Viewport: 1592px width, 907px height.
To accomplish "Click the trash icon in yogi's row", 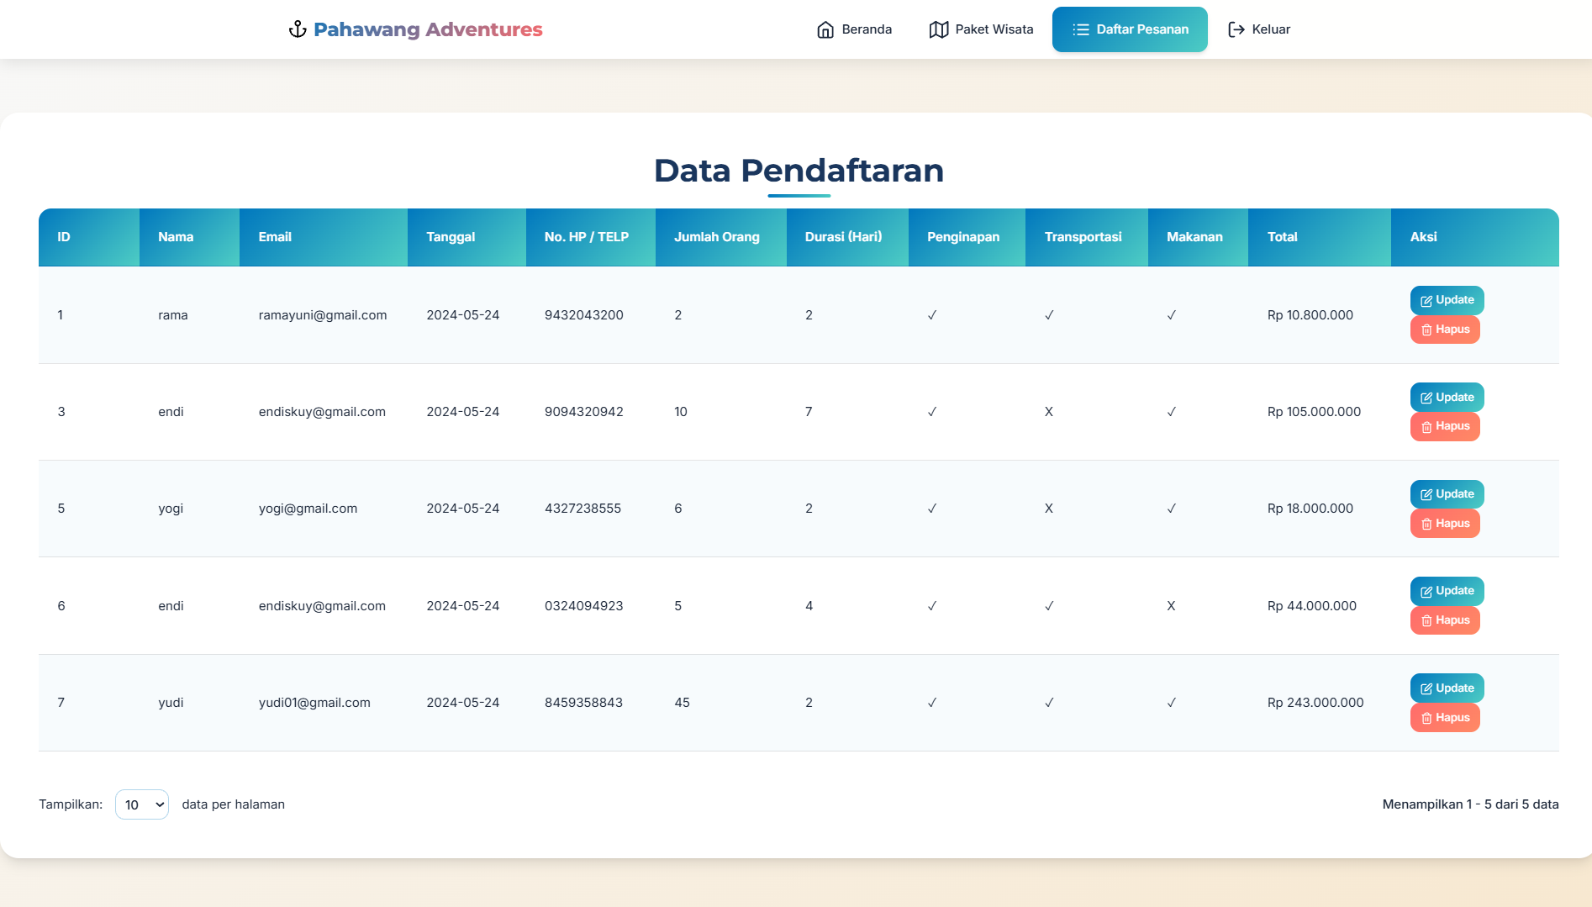I will coord(1426,524).
